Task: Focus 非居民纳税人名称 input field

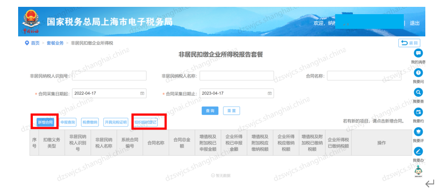Action: click(237, 76)
